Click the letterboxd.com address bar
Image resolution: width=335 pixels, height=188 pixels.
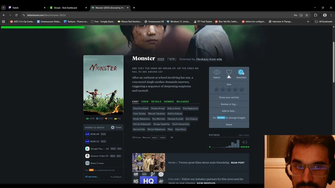pyautogui.click(x=157, y=15)
